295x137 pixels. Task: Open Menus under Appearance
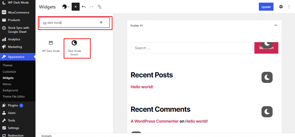point(7,84)
